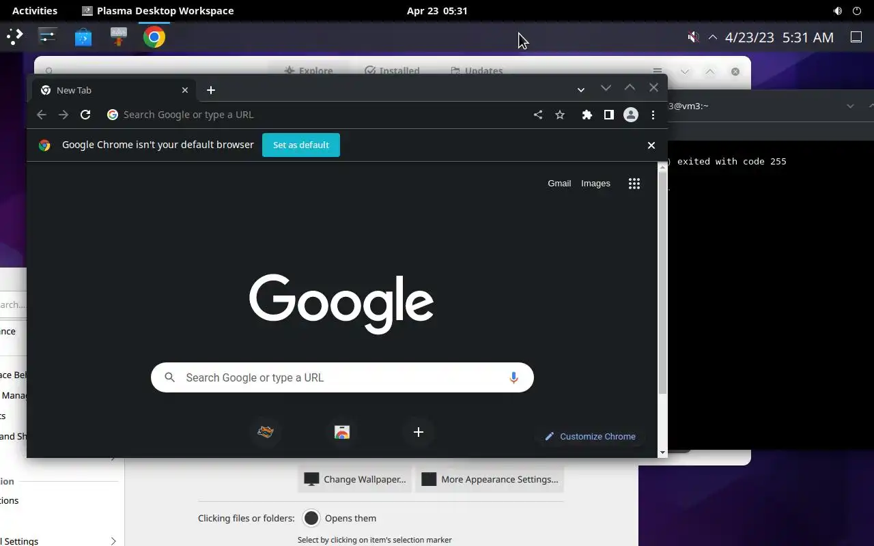Open the Chrome Web Store shortcut tile
The image size is (874, 546).
tap(342, 432)
